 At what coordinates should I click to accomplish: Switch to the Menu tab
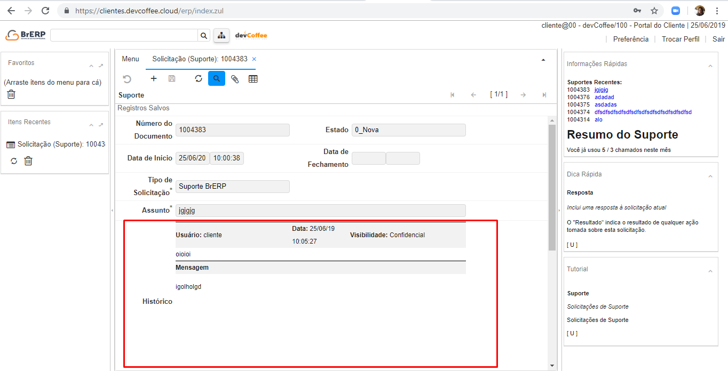pos(130,59)
